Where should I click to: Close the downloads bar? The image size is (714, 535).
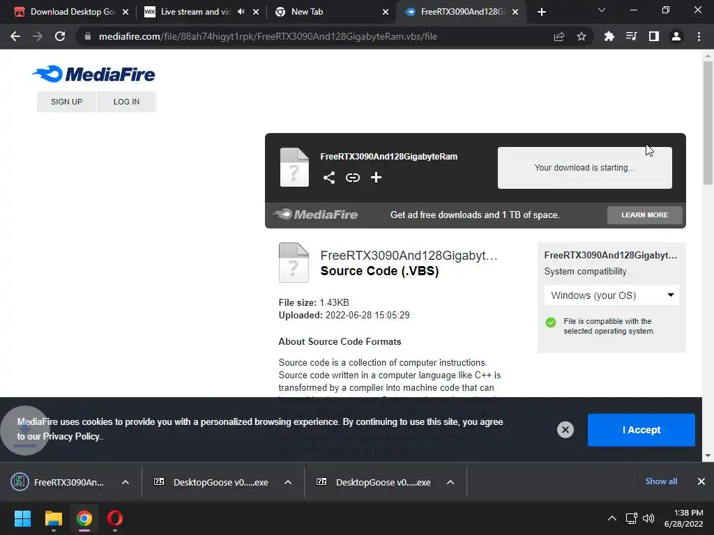click(701, 481)
